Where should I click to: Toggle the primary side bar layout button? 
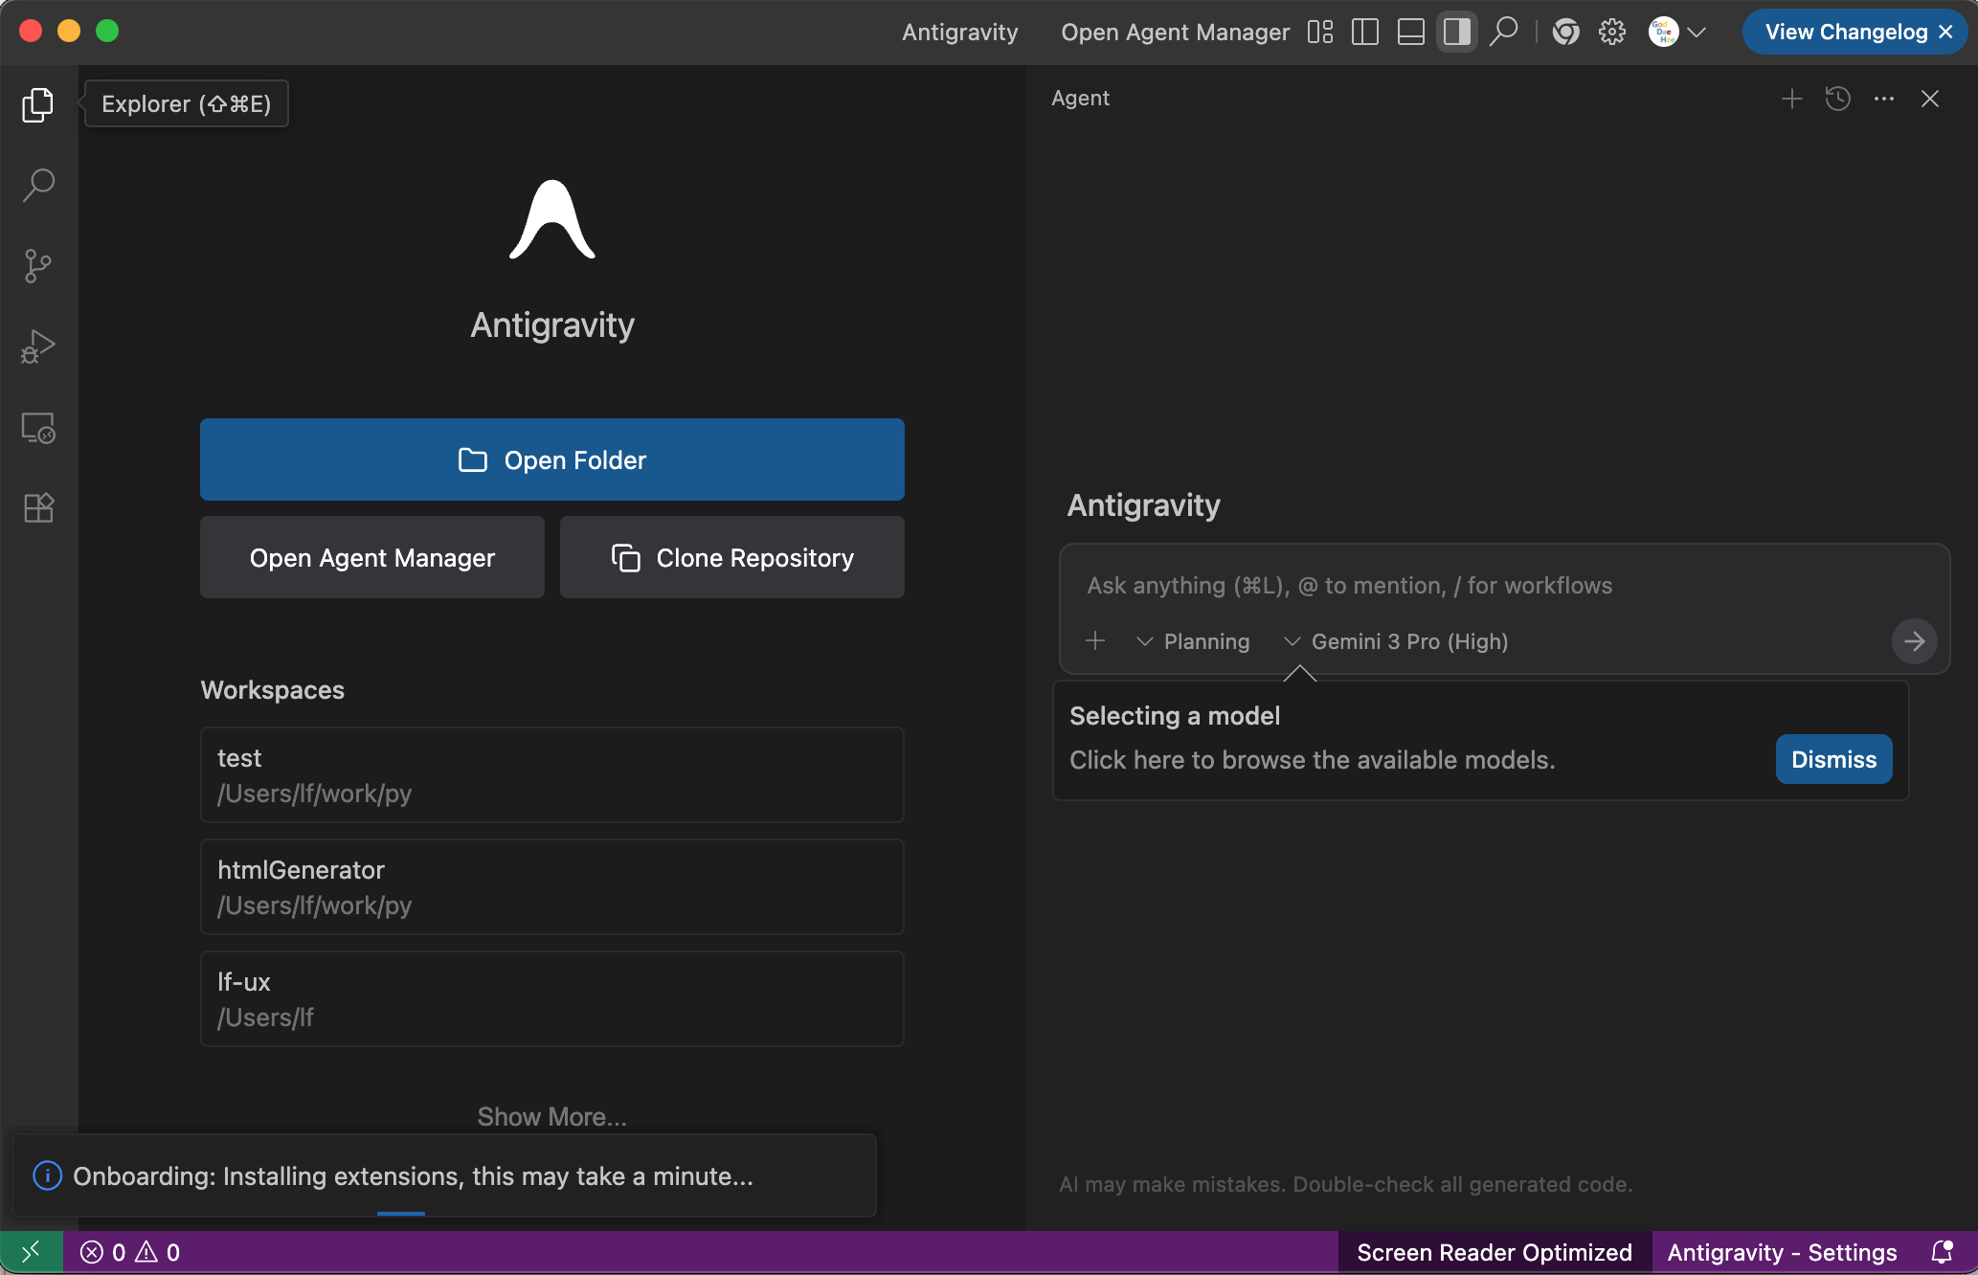click(1364, 32)
